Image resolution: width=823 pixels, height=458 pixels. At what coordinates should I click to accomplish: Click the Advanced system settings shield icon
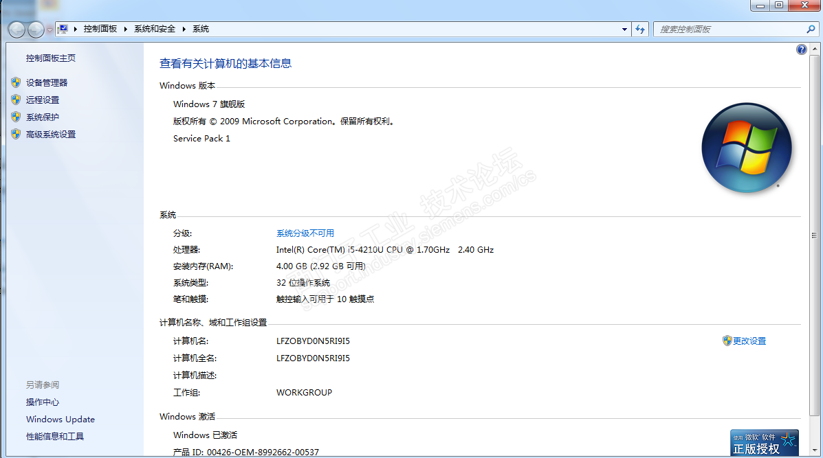[x=16, y=134]
